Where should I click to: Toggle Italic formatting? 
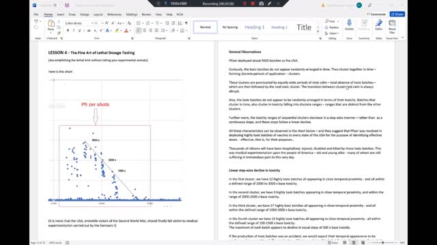pyautogui.click(x=74, y=31)
